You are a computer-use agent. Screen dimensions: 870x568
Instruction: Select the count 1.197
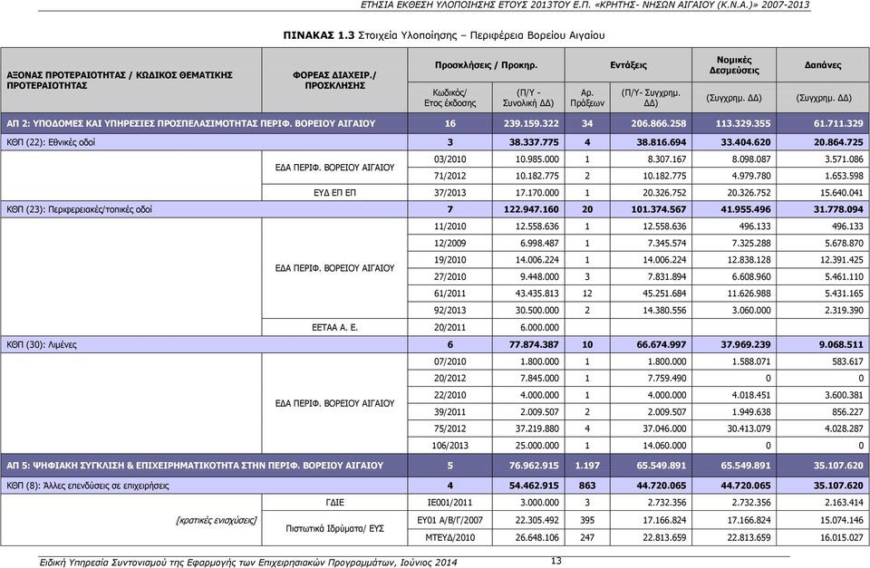[587, 466]
